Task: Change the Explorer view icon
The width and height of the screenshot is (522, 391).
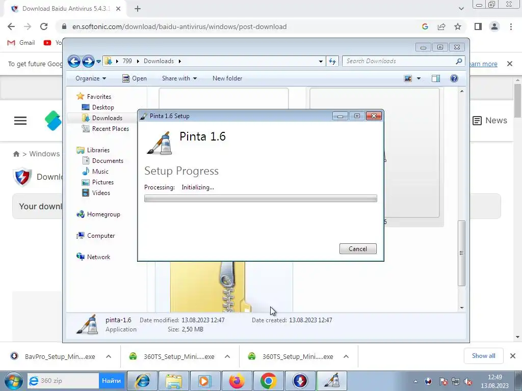Action: tap(408, 78)
